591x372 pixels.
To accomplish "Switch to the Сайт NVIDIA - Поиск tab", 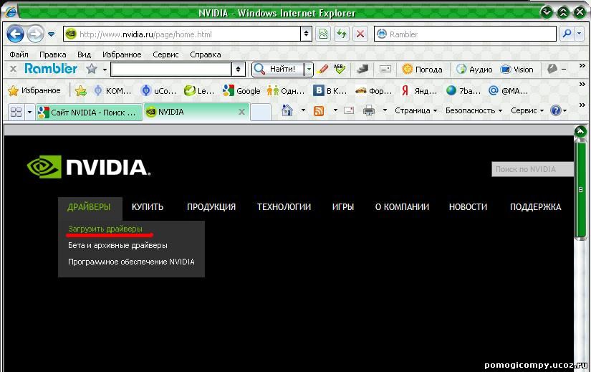I will (89, 112).
